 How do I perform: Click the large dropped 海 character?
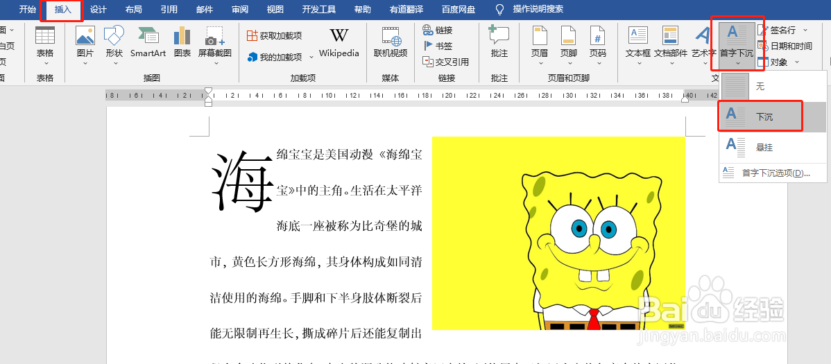click(x=242, y=182)
